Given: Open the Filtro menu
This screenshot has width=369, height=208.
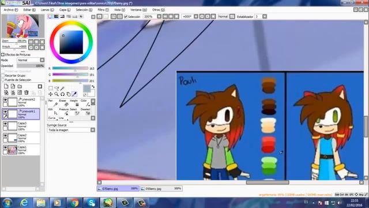Looking at the screenshot, I should click(103, 10).
